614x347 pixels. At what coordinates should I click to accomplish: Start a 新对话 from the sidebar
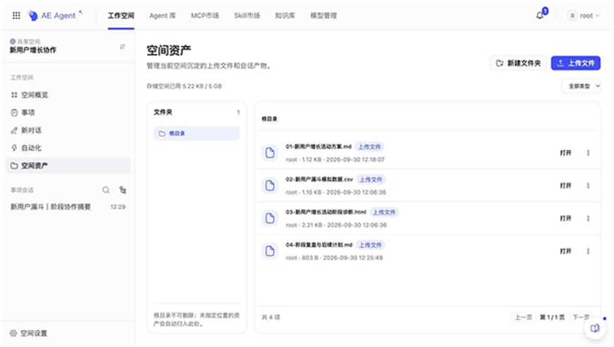68,130
